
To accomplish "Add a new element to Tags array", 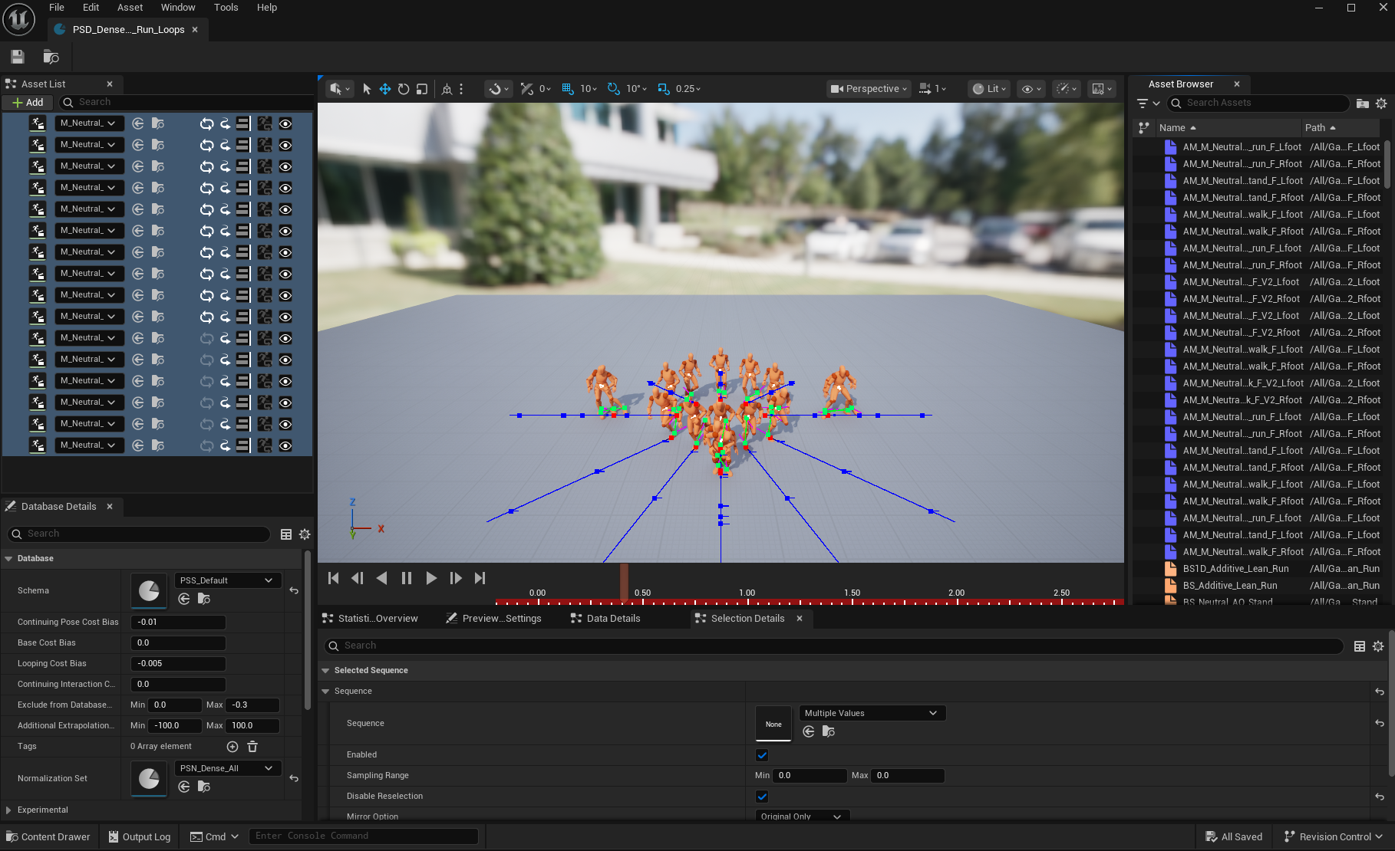I will click(x=232, y=746).
